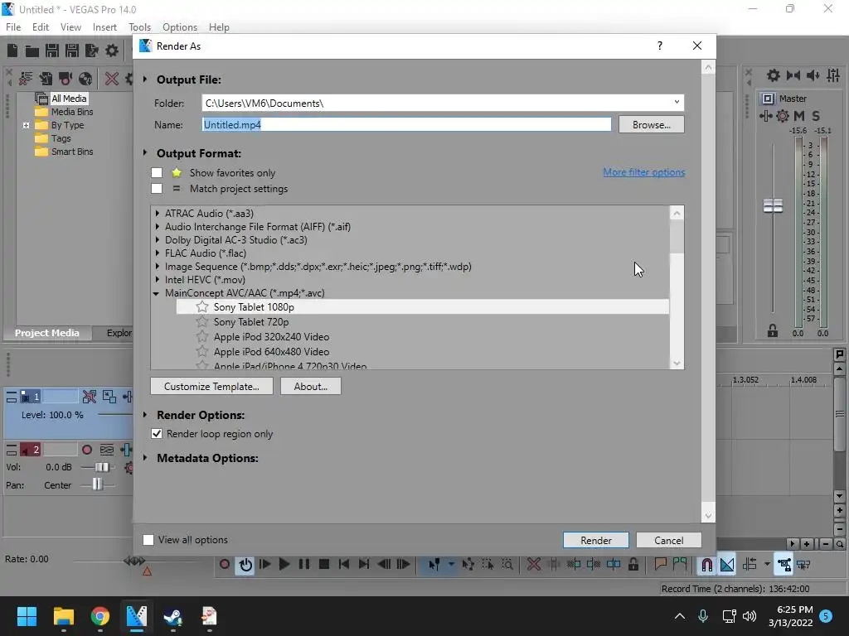Screen dimensions: 849x636
Task: Expand the ATRAC Audio format group
Action: 157,213
